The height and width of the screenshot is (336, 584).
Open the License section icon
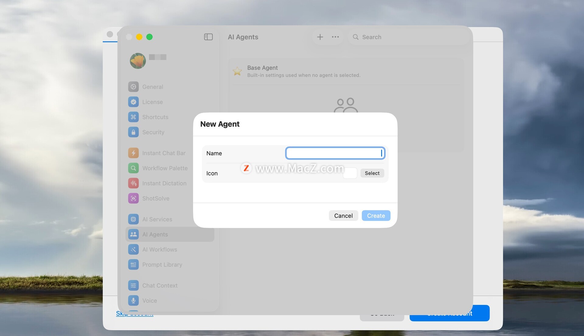(133, 102)
